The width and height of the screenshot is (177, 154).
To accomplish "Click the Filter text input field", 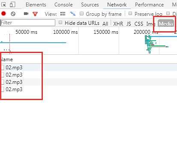I will pyautogui.click(x=28, y=23).
